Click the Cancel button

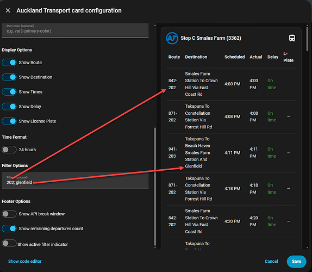pos(271,261)
